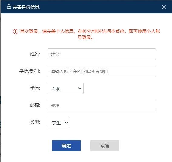Click the 邮箱: field label
This screenshot has height=162, width=172.
[35, 105]
